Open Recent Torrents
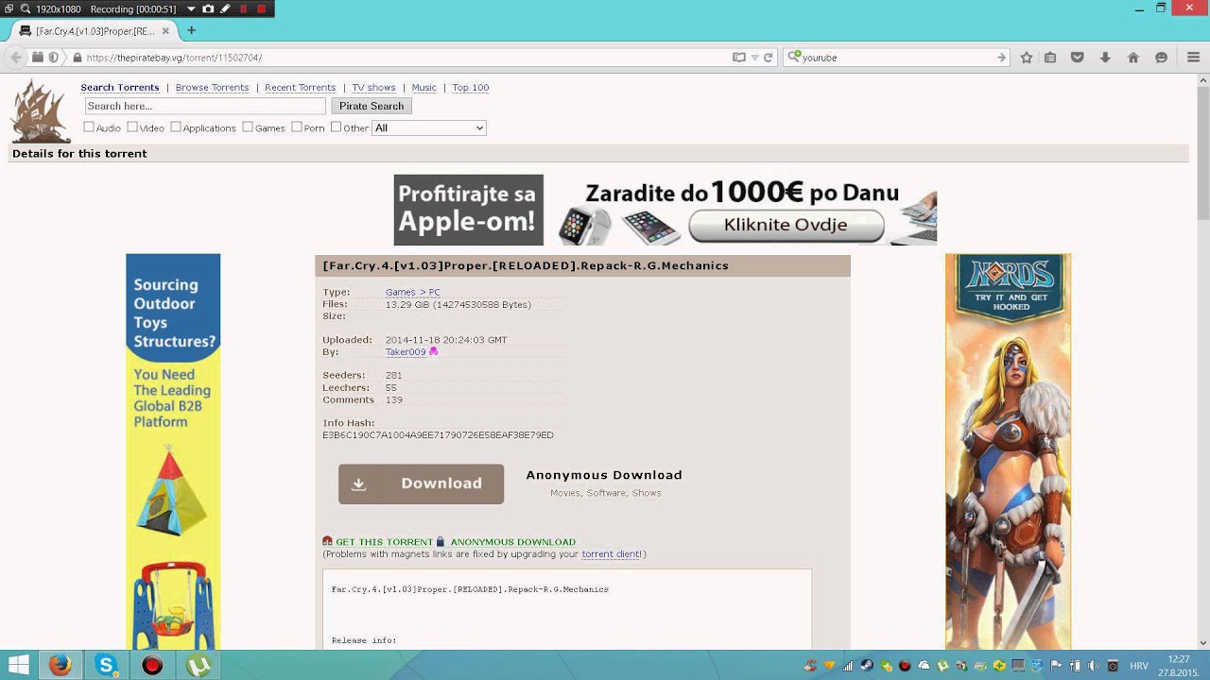Screen dimensions: 1210x680 tap(301, 87)
